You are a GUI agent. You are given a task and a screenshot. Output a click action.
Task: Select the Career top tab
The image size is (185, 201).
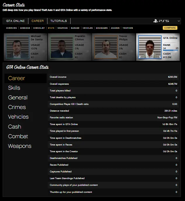click(x=37, y=21)
